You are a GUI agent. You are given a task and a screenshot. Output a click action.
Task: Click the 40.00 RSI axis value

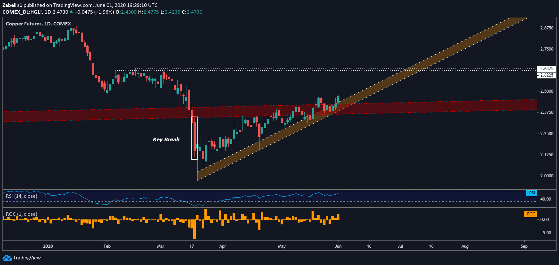coord(546,199)
